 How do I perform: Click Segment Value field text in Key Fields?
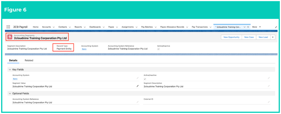coord(32,87)
